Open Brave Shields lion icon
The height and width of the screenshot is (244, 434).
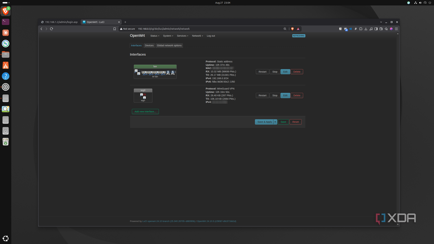tap(293, 29)
